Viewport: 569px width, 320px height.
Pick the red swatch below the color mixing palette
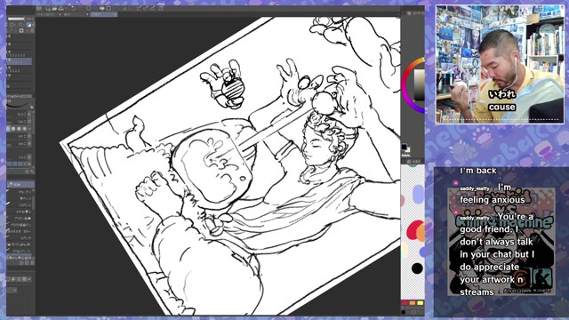click(405, 303)
